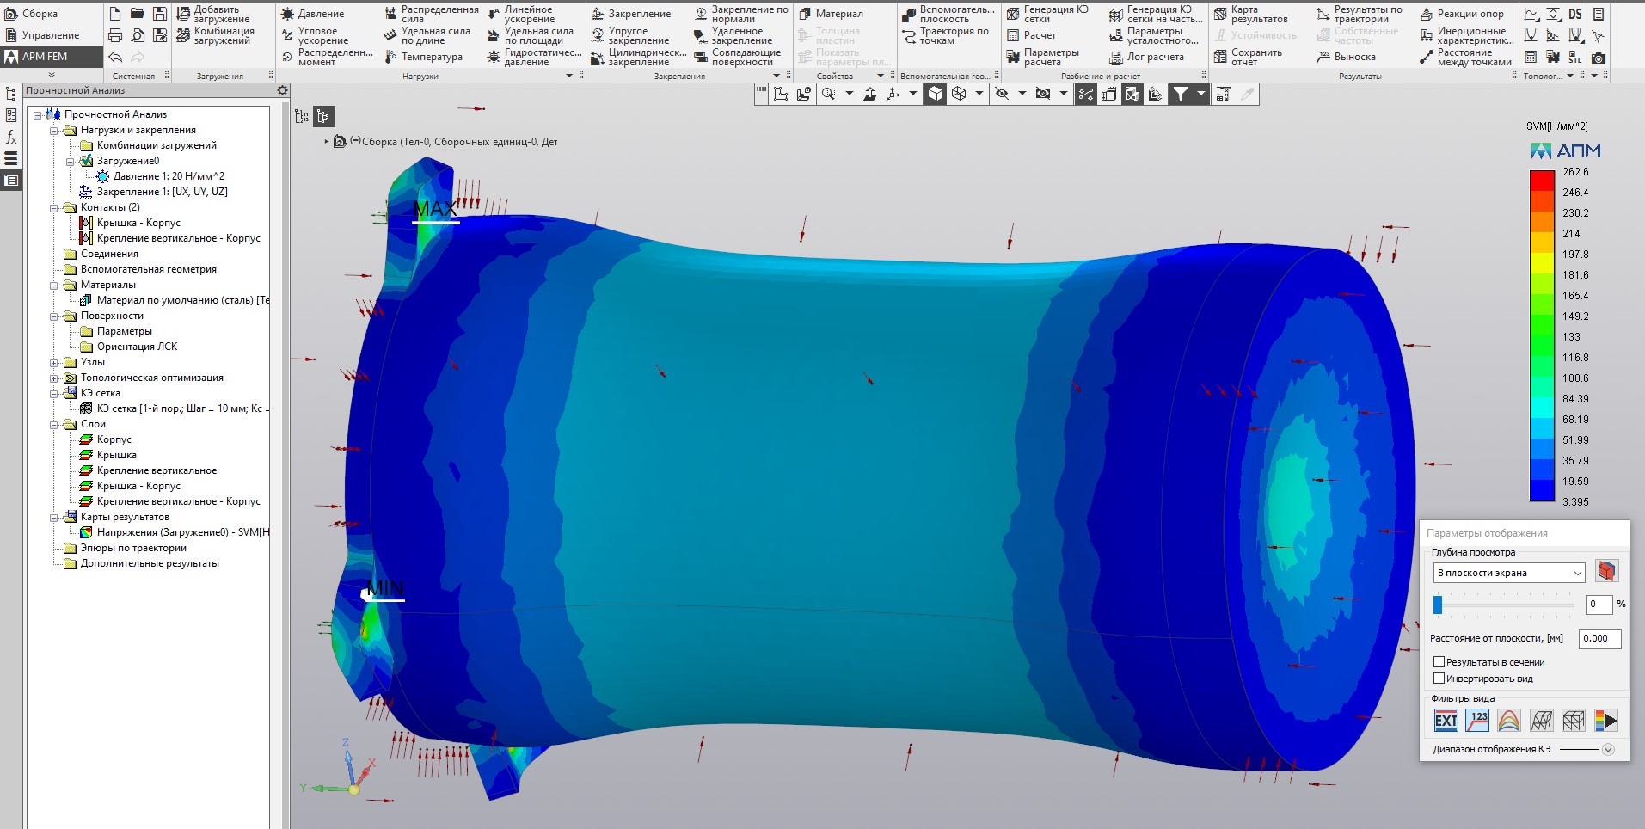Click the Материал property tool
1645x829 pixels.
click(x=831, y=14)
